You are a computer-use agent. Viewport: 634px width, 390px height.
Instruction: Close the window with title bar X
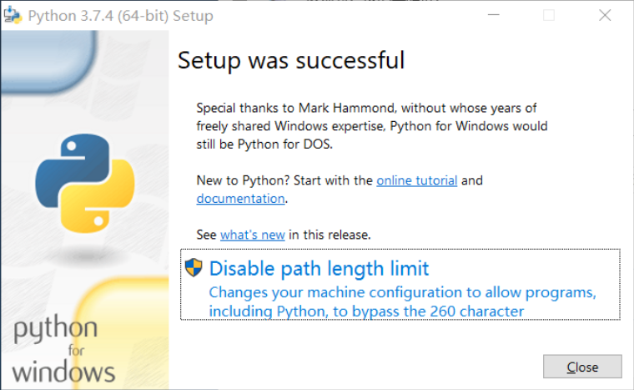(603, 16)
